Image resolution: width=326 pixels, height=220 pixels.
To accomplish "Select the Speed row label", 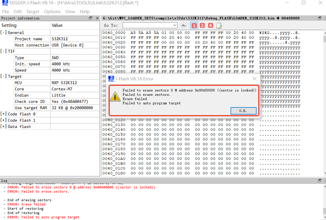I will coord(20,70).
